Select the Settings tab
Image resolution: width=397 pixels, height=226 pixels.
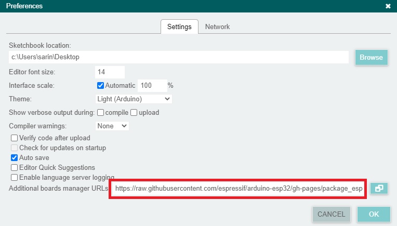(x=179, y=26)
